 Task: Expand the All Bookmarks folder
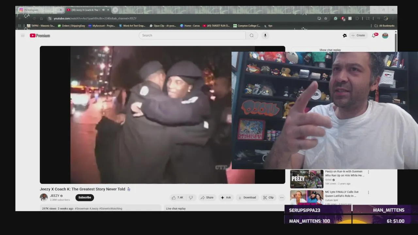tap(384, 25)
